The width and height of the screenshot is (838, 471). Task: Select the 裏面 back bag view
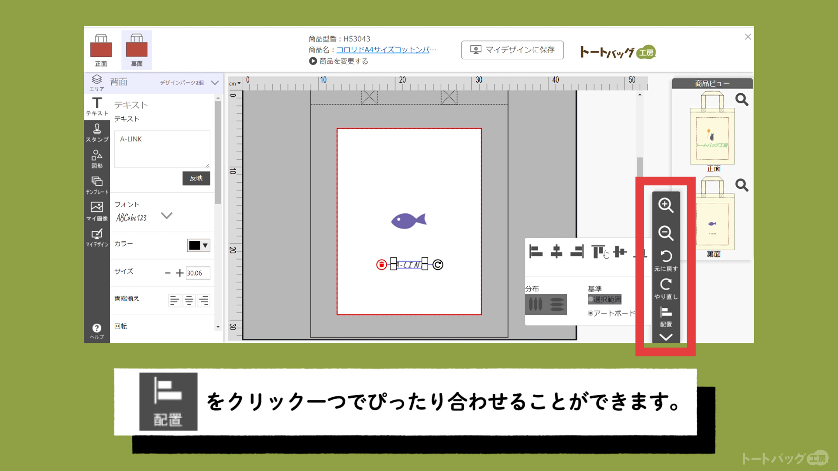point(137,50)
